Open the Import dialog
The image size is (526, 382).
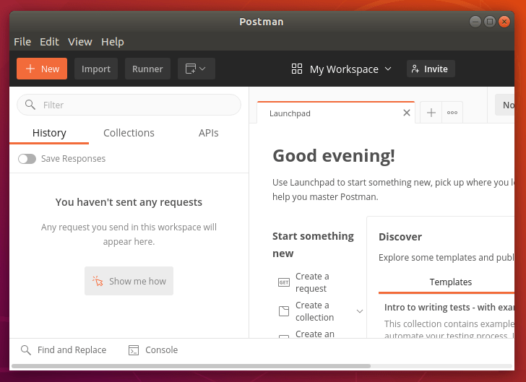coord(96,69)
